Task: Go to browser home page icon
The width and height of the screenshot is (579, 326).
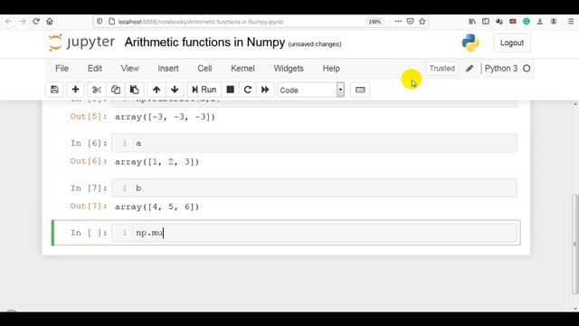Action: click(50, 22)
